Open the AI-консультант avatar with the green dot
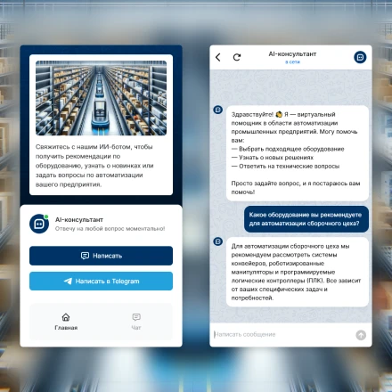This screenshot has width=392, height=392. (x=39, y=224)
